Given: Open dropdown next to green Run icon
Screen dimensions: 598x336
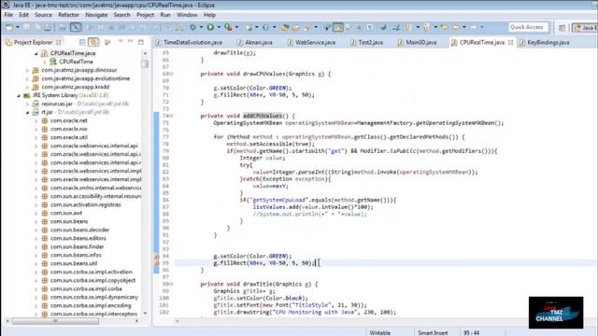Looking at the screenshot, I should pyautogui.click(x=219, y=27).
